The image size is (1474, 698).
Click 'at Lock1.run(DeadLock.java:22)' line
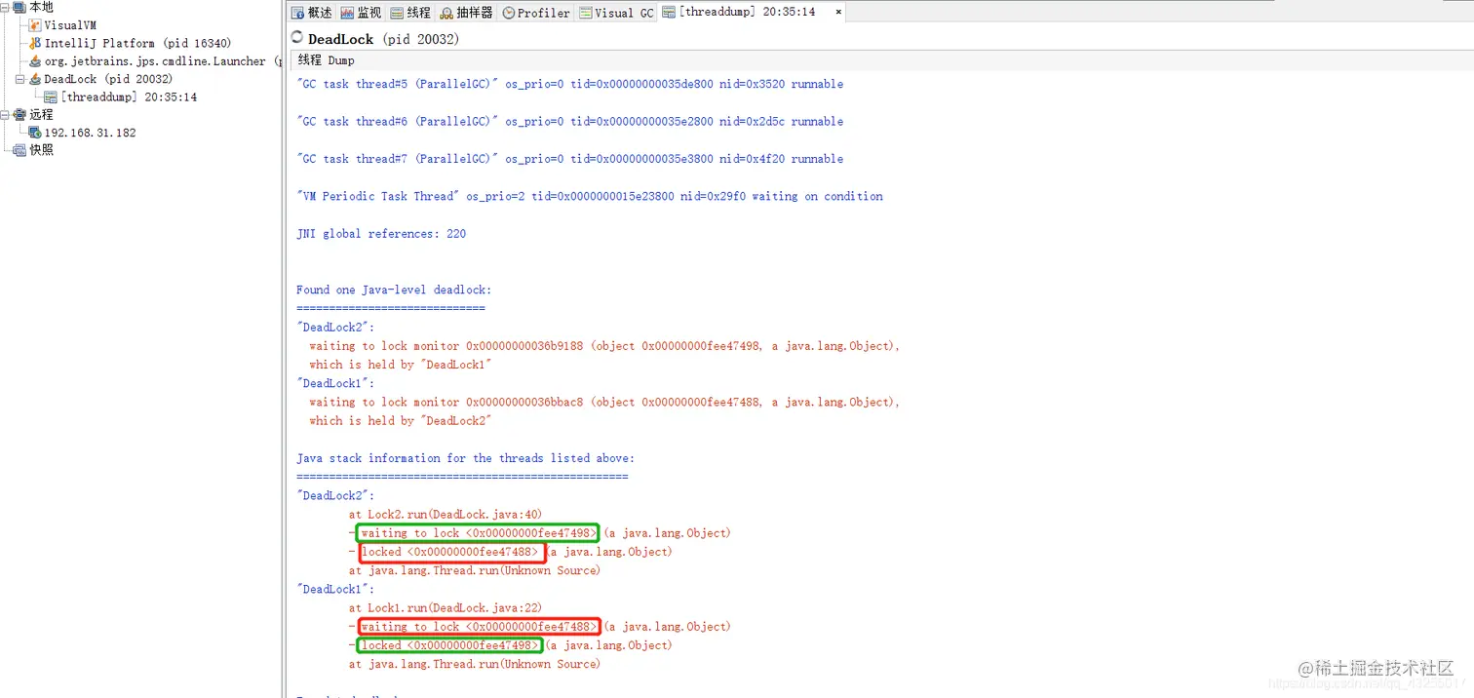[446, 608]
